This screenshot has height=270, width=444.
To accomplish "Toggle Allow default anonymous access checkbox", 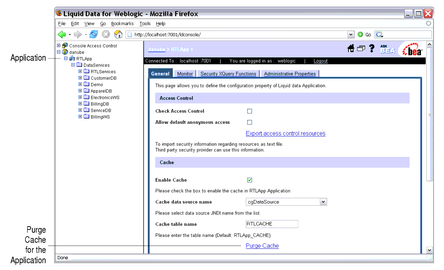I will click(x=250, y=122).
